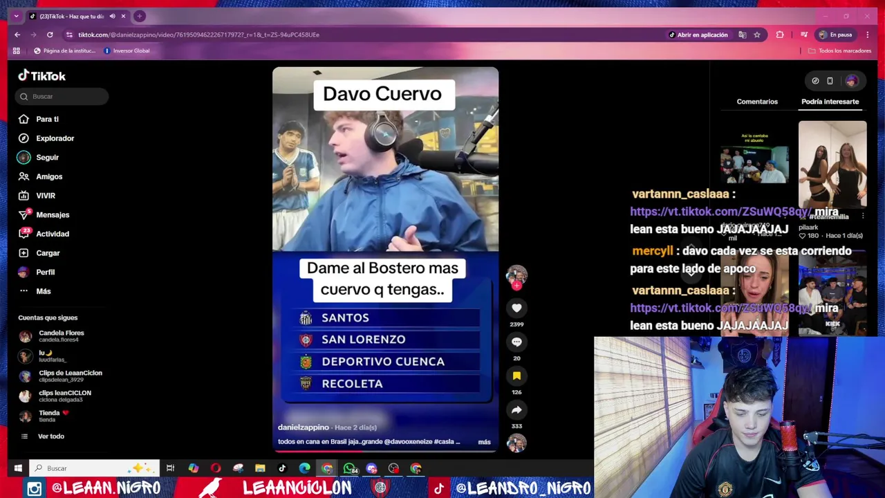Viewport: 885px width, 498px height.
Task: Open profile avatar menu top right
Action: point(851,81)
